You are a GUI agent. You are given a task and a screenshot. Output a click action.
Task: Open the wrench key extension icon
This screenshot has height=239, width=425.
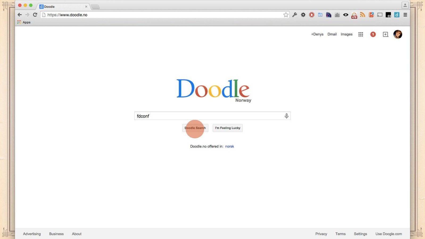[x=295, y=15]
